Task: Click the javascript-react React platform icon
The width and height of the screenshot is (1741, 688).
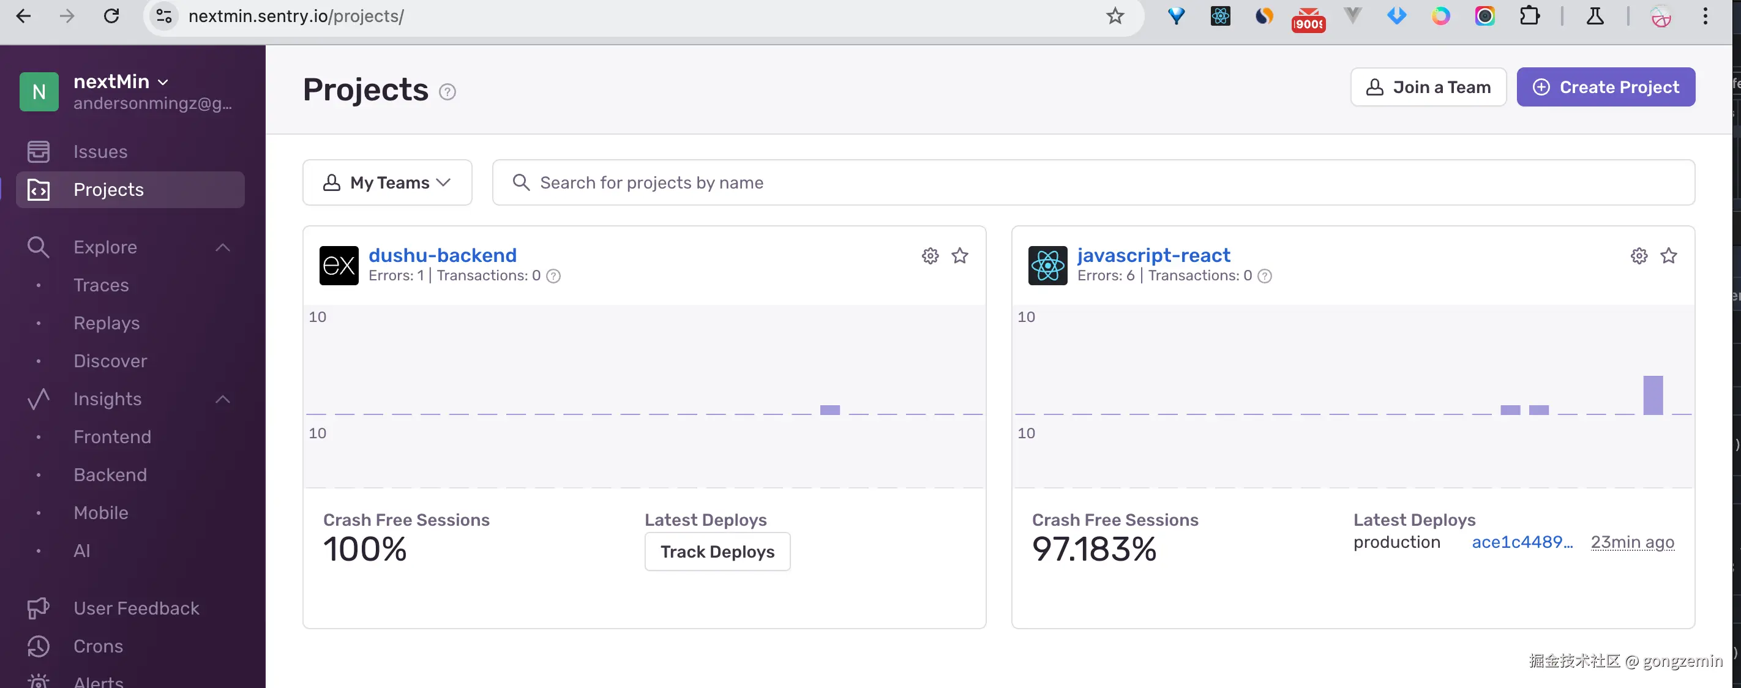Action: (1047, 266)
